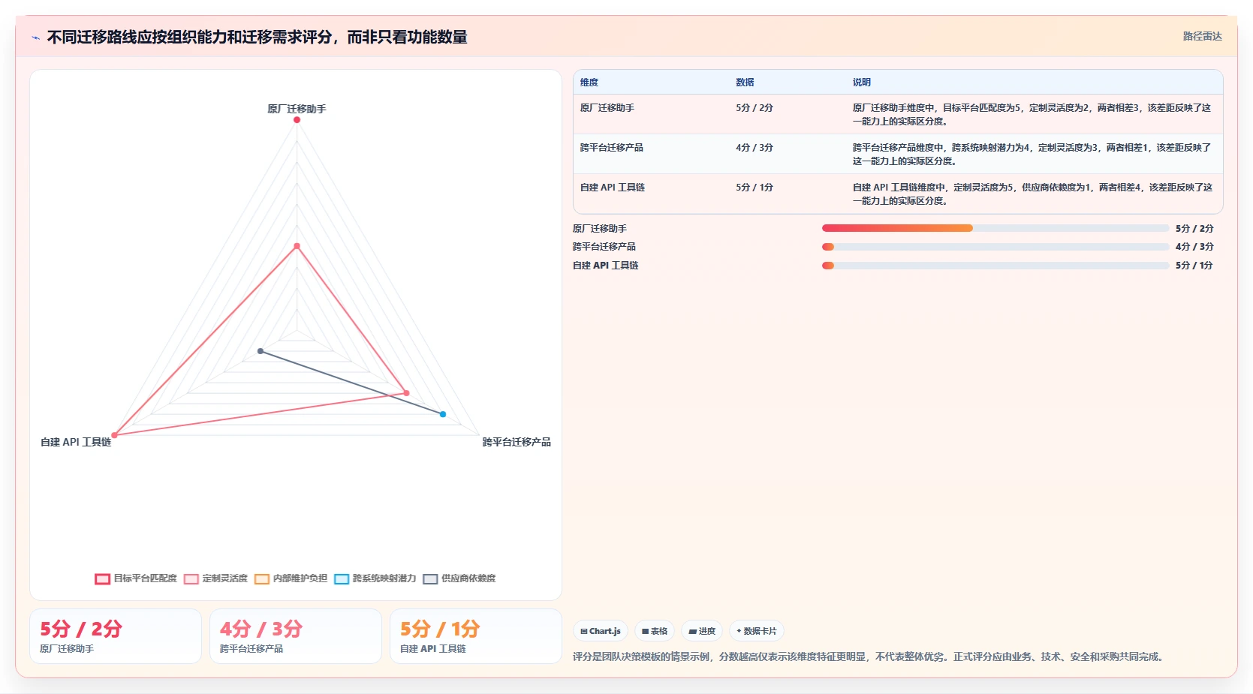Click the pink radar point at 自建 API 工具链 vertex
This screenshot has height=694, width=1253.
(x=114, y=435)
